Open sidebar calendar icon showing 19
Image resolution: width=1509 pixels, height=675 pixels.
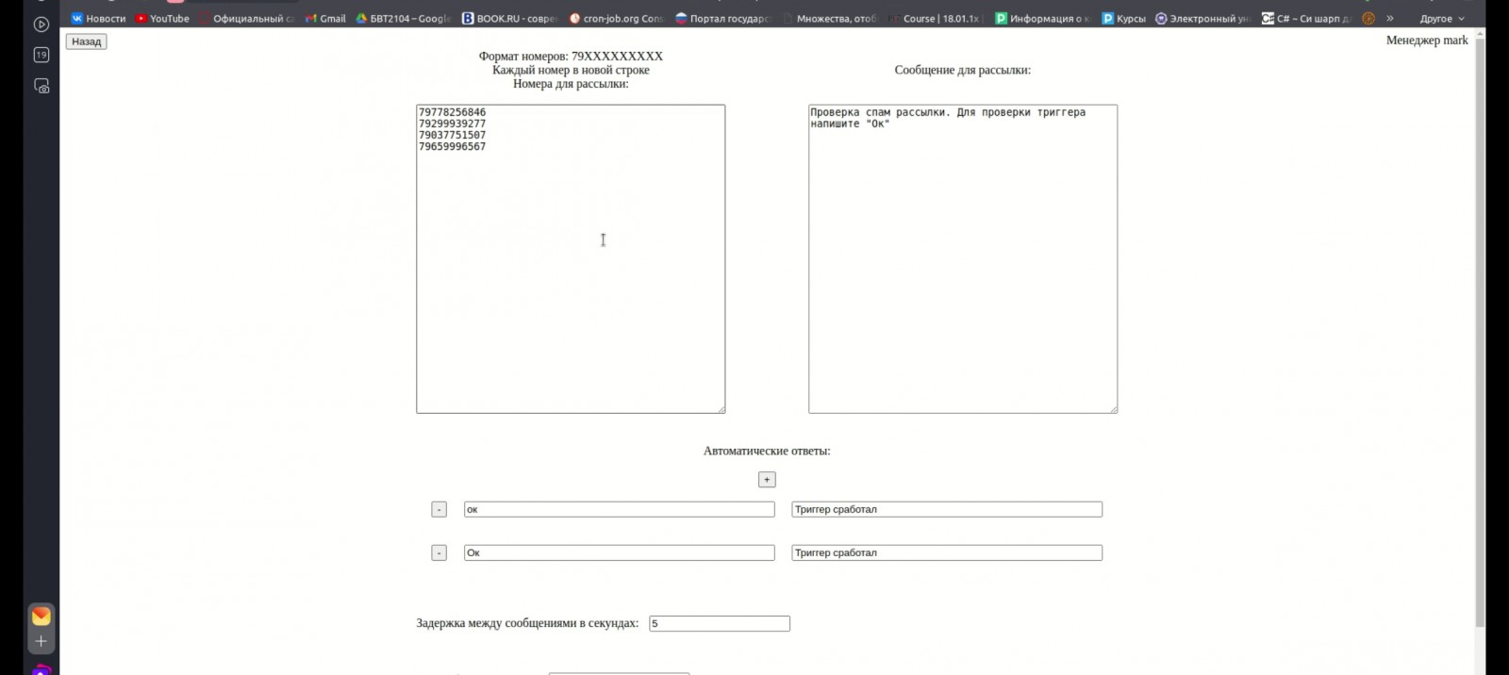coord(41,55)
